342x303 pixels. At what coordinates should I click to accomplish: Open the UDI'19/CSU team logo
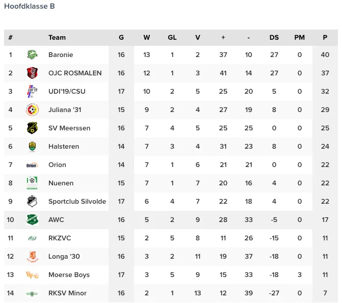pyautogui.click(x=32, y=91)
